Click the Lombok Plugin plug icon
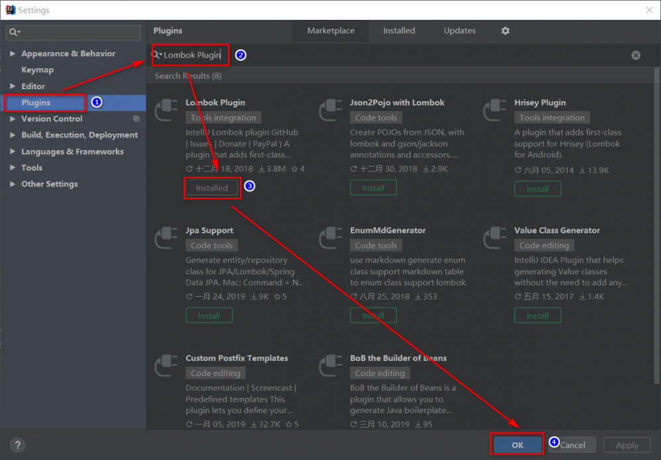Screen dimensions: 661x460 click(166, 110)
